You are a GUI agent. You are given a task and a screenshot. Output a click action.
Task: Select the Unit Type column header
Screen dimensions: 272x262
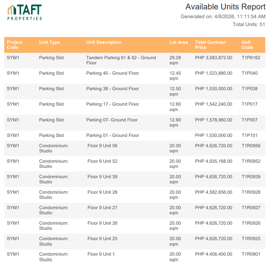(49, 42)
